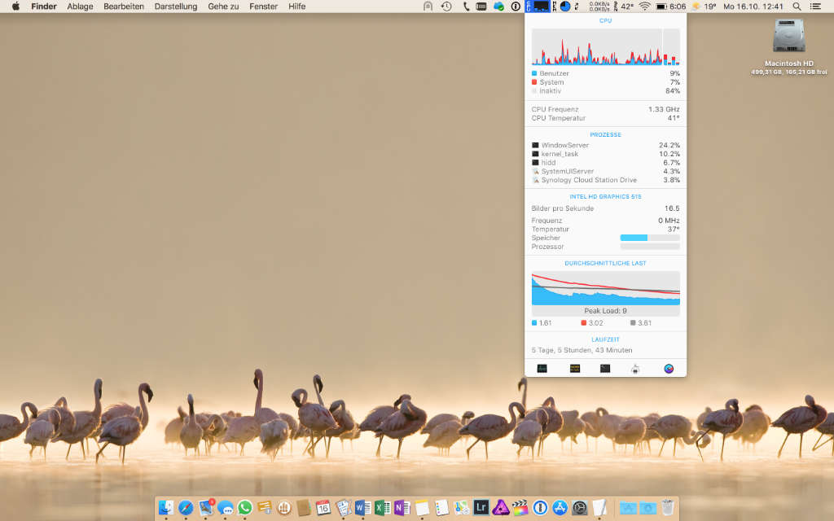
Task: Open Finder from the Dock
Action: [x=166, y=508]
